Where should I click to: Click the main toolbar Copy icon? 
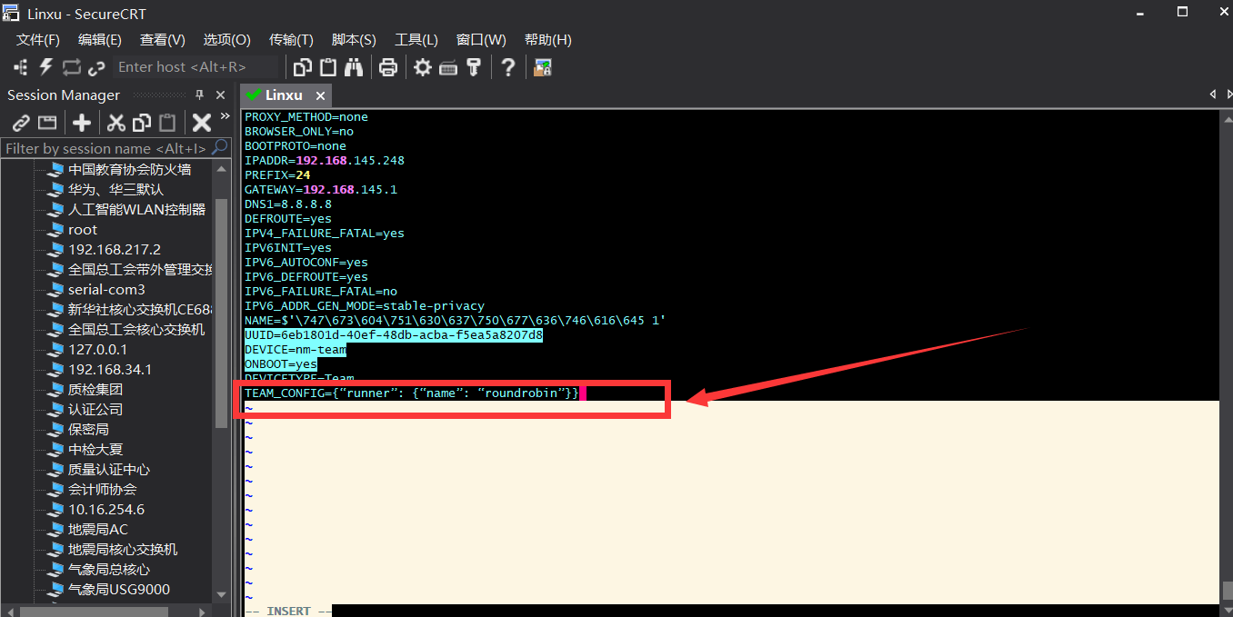(303, 67)
